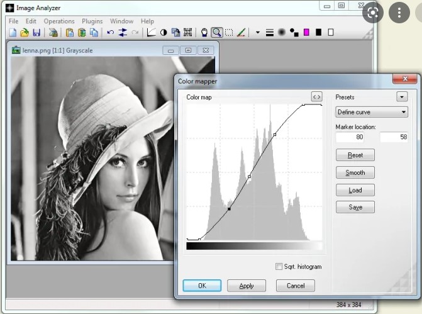Click the soft round brush shape icon
Image resolution: width=422 pixels, height=314 pixels.
coord(282,33)
